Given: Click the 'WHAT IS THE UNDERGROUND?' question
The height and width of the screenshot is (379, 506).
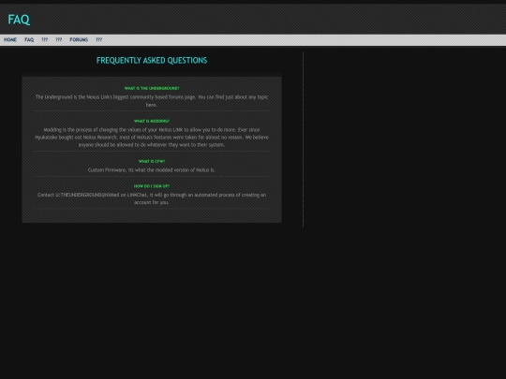Looking at the screenshot, I should click(152, 88).
